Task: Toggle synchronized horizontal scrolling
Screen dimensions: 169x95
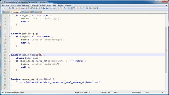Action: (x=61, y=8)
